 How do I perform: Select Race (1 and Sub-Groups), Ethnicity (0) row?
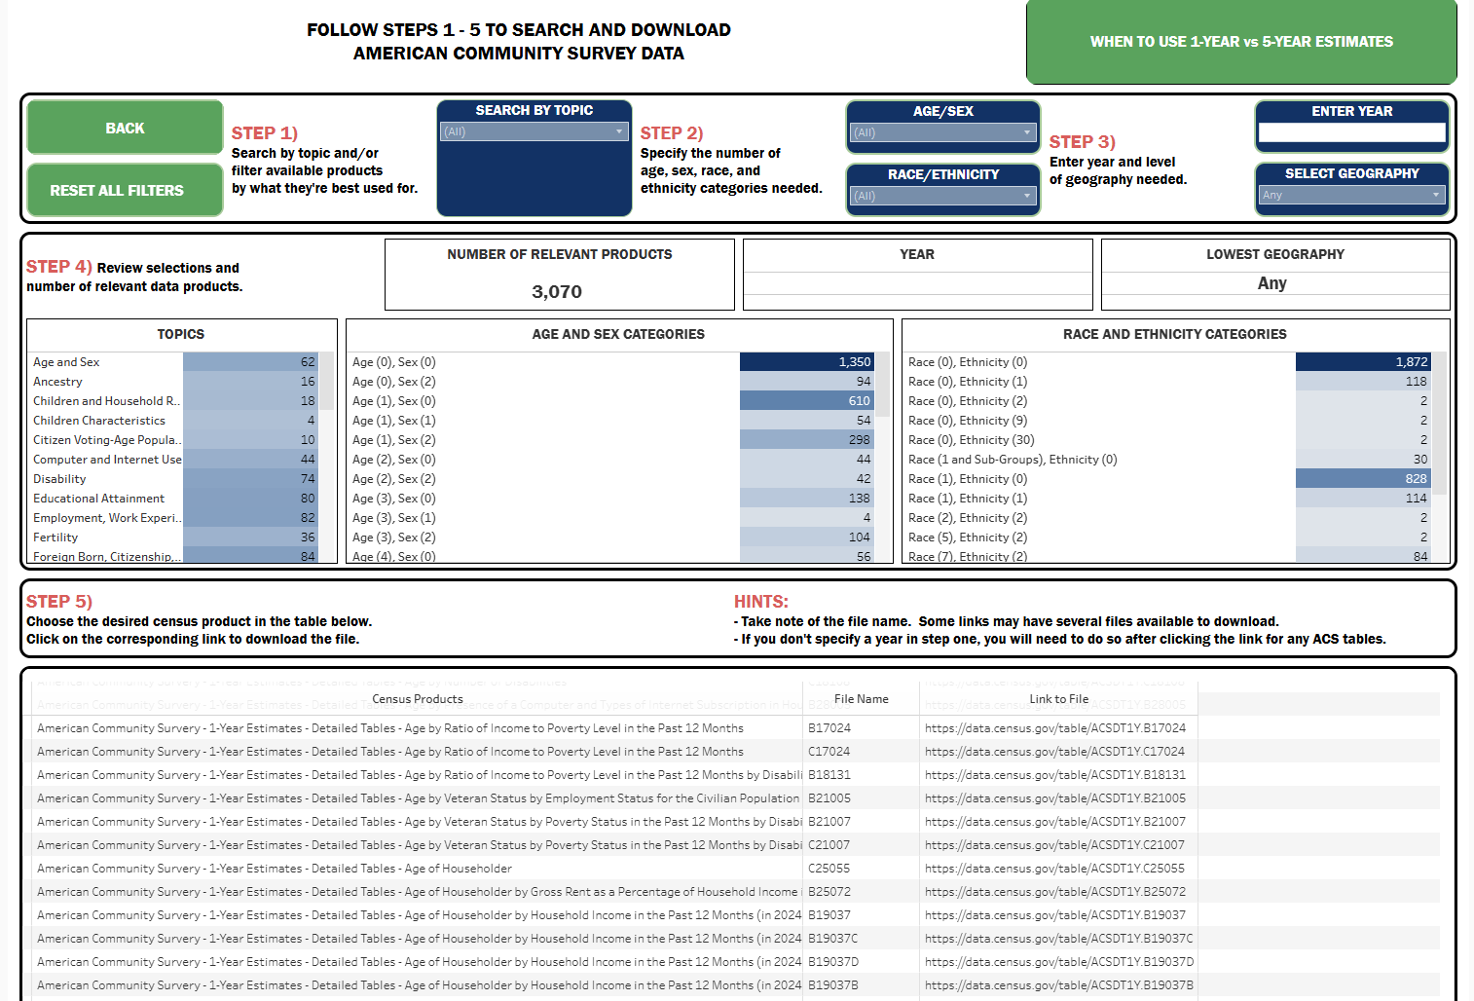click(x=1168, y=460)
